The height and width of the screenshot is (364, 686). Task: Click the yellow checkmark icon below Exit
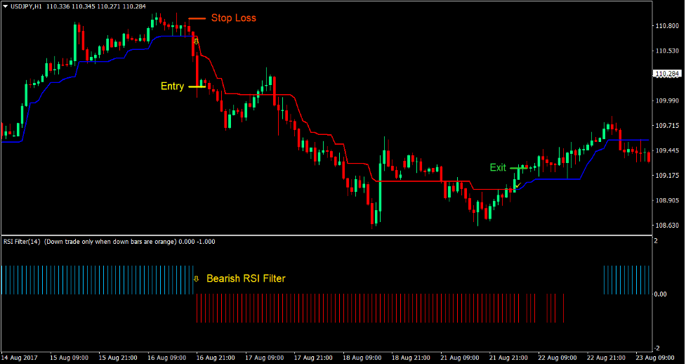click(x=518, y=186)
